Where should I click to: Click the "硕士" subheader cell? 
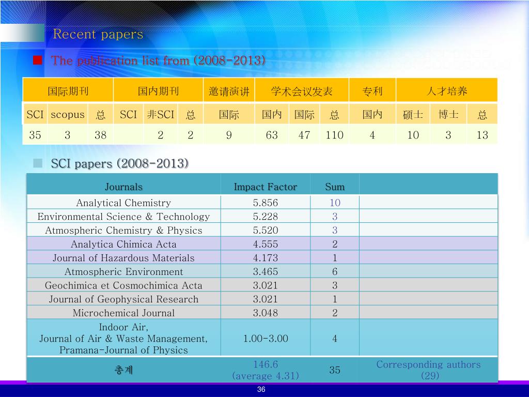pos(413,114)
